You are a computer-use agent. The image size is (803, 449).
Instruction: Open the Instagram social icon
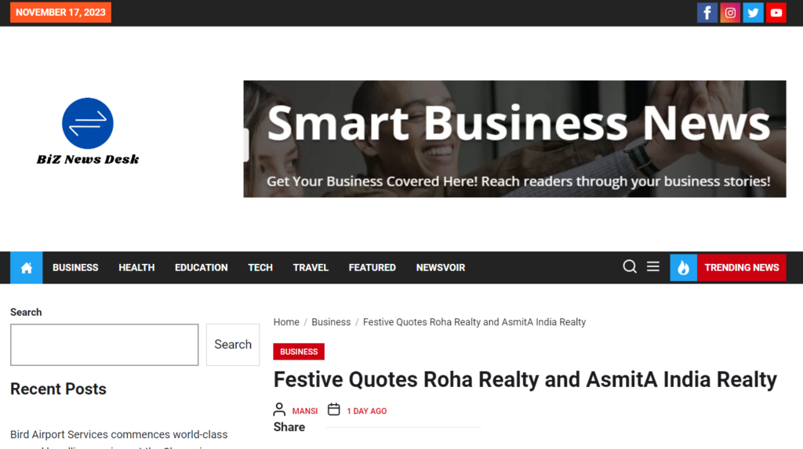point(730,13)
